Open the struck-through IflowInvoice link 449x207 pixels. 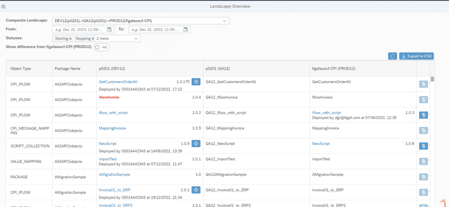tap(109, 97)
